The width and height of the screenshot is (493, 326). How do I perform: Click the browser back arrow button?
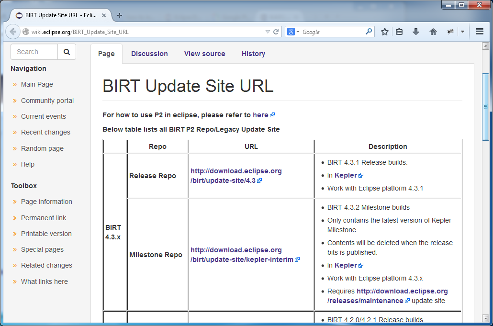pos(13,32)
